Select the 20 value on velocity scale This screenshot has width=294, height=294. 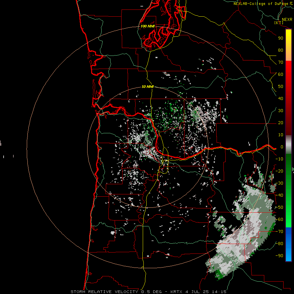[x=281, y=122]
